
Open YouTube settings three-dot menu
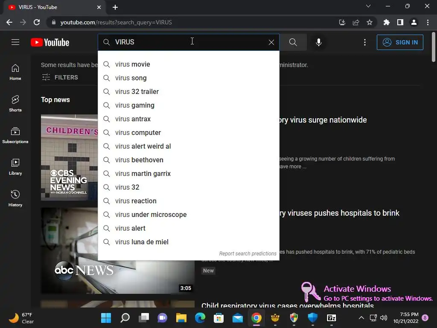pos(365,42)
